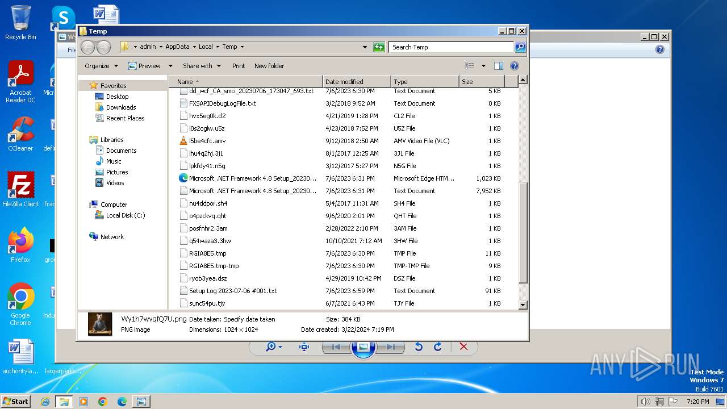Select Local Disk (C:)
The width and height of the screenshot is (727, 409).
(x=125, y=215)
